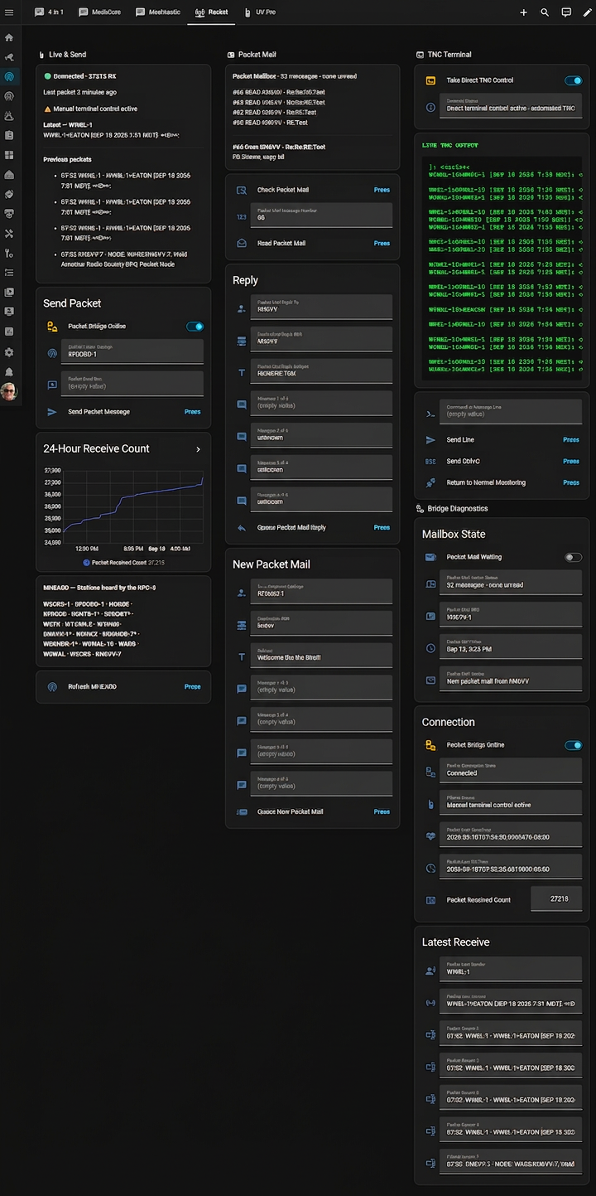Screen dimensions: 596x1196
Task: Click Press beside Read Packet Mail
Action: click(382, 243)
